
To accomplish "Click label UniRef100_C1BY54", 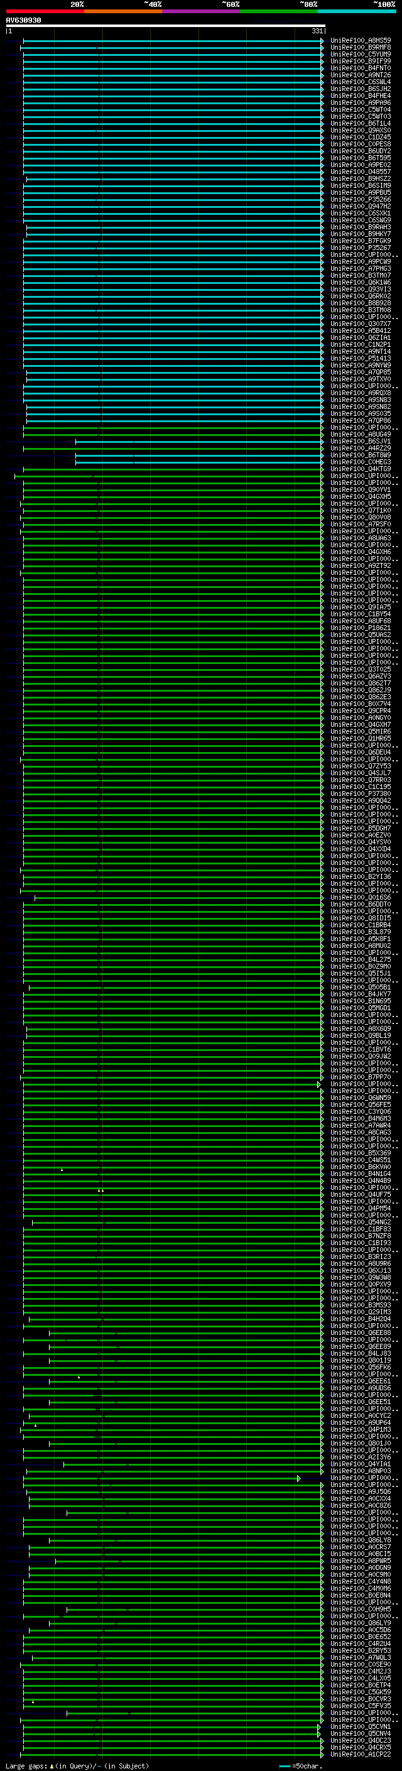I will [x=360, y=614].
